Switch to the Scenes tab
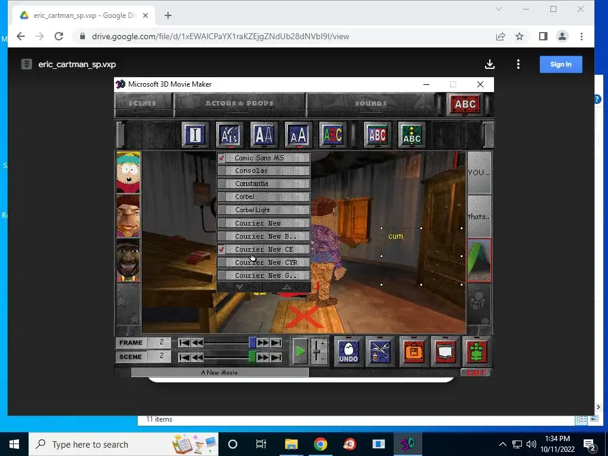The image size is (608, 456). (142, 103)
